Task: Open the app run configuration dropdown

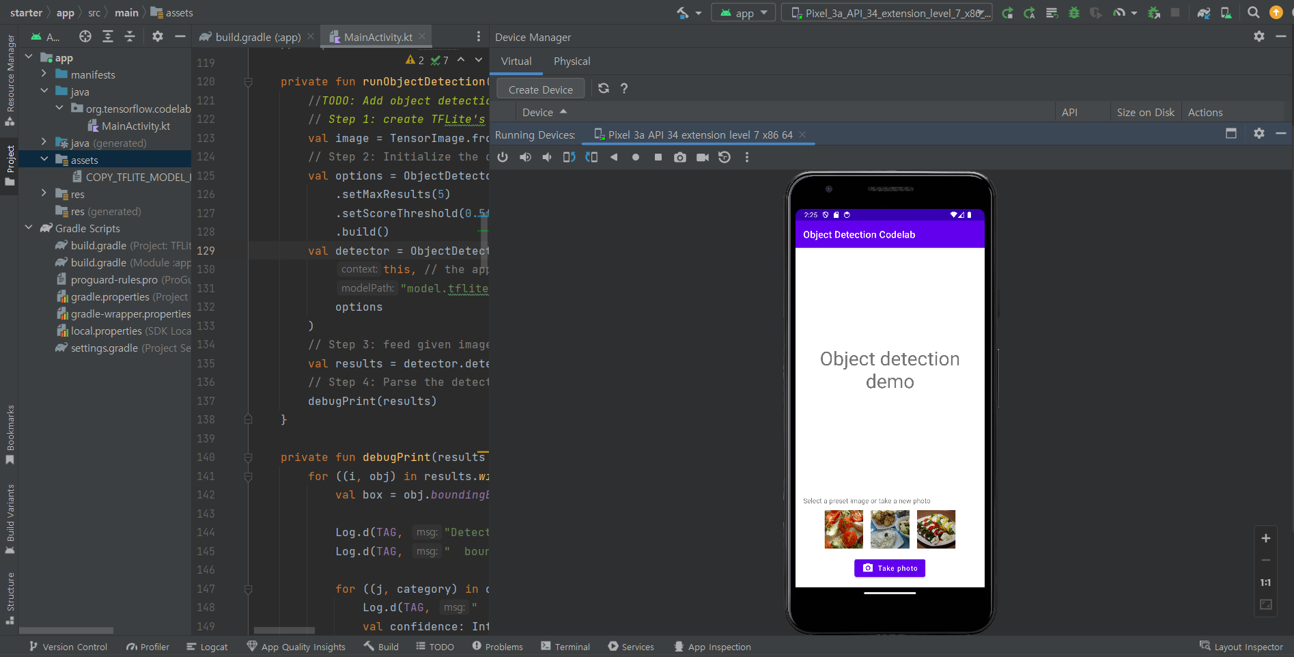Action: point(744,13)
